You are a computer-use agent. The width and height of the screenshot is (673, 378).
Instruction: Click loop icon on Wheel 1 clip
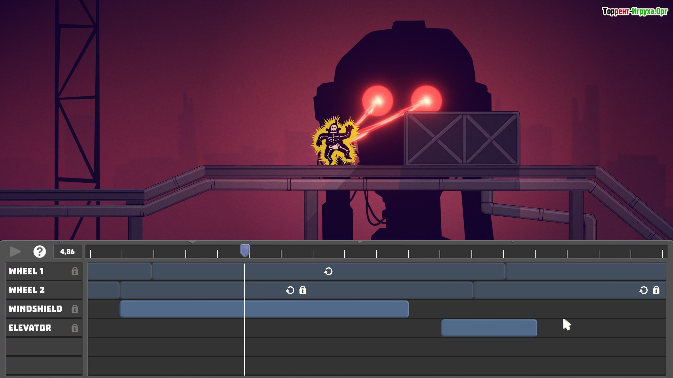click(x=328, y=271)
